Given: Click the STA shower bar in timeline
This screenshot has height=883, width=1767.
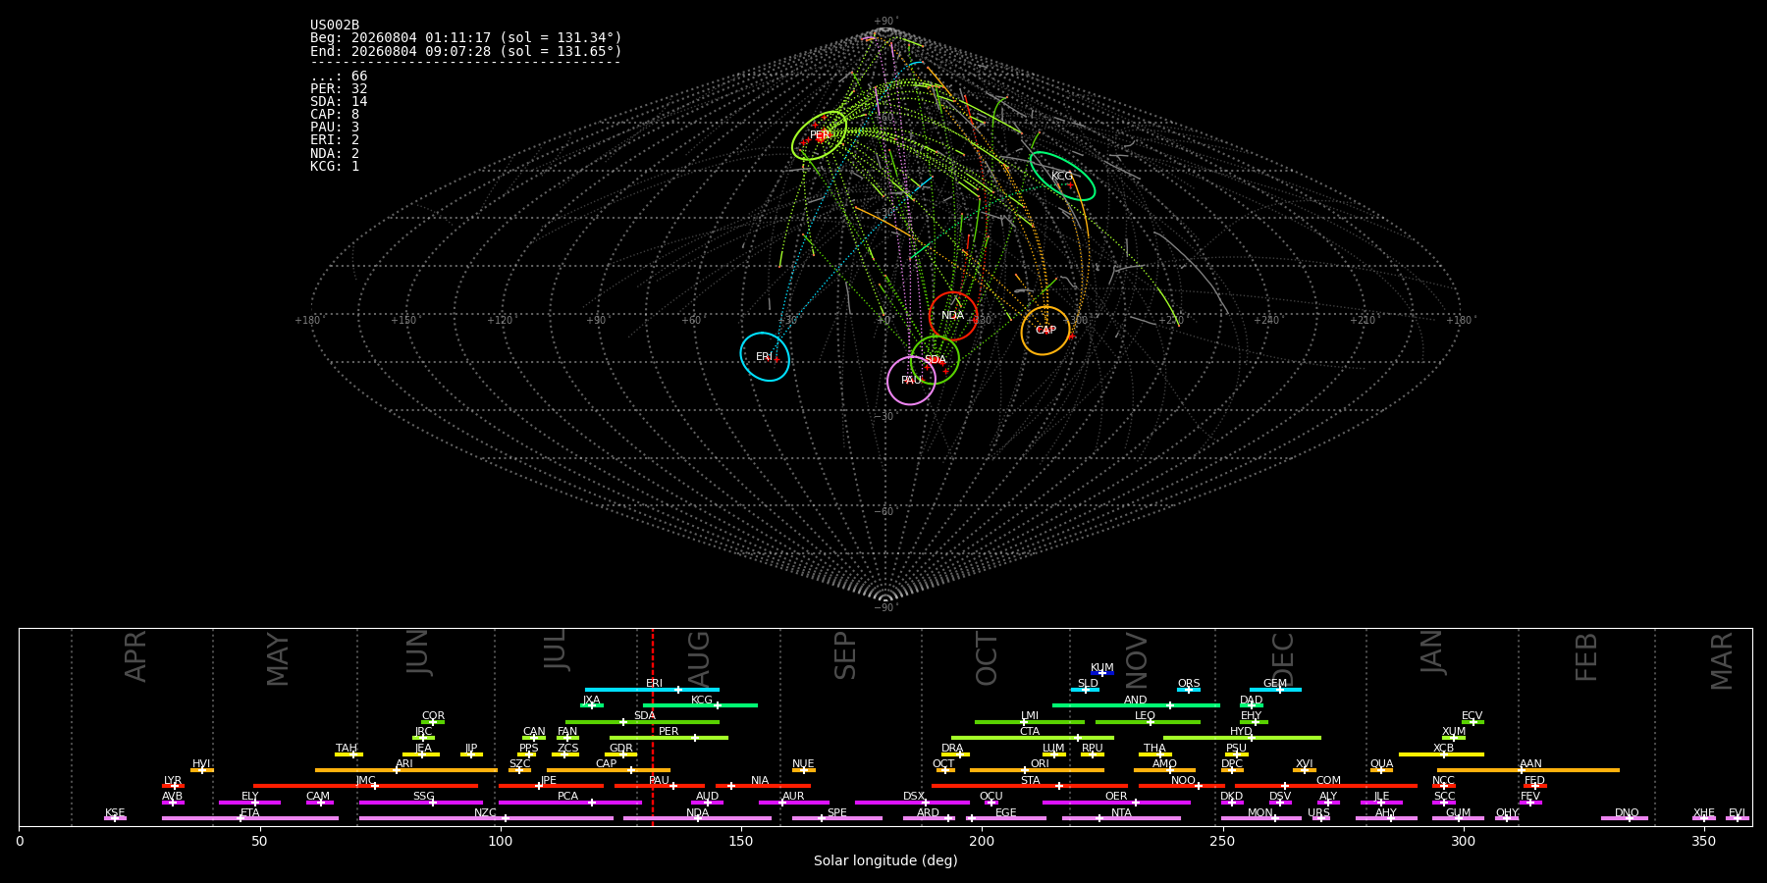Looking at the screenshot, I should tap(1030, 786).
